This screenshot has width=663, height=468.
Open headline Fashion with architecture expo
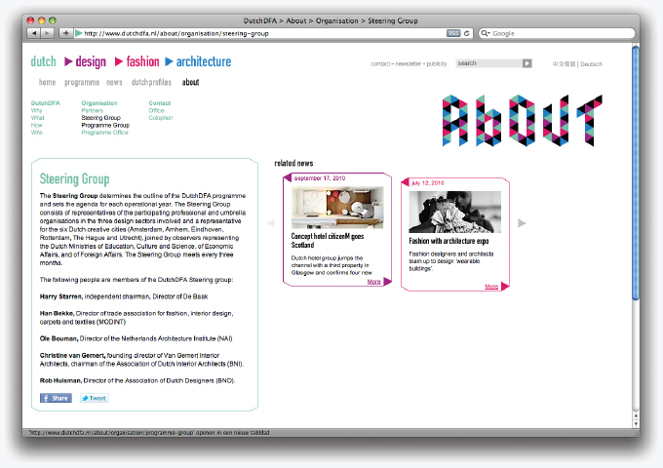point(448,241)
